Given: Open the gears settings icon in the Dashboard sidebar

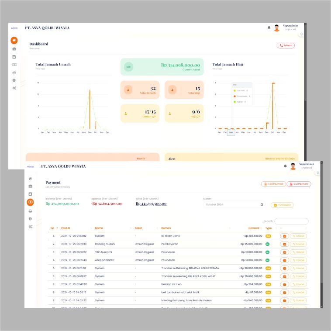Looking at the screenshot, I should pyautogui.click(x=14, y=88).
